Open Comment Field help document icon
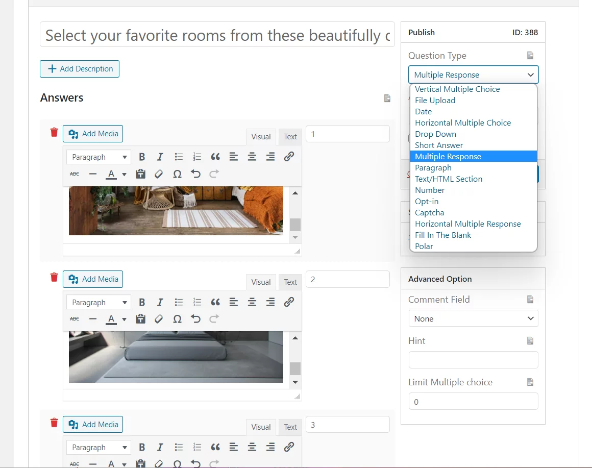The height and width of the screenshot is (468, 592). tap(530, 299)
